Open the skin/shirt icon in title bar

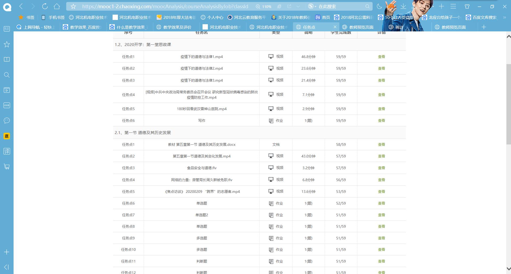tap(467, 6)
